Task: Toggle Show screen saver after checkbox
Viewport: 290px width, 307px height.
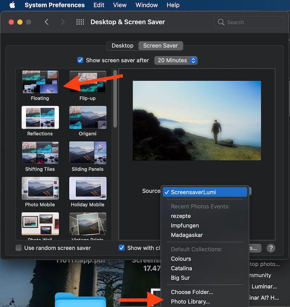Action: click(80, 60)
